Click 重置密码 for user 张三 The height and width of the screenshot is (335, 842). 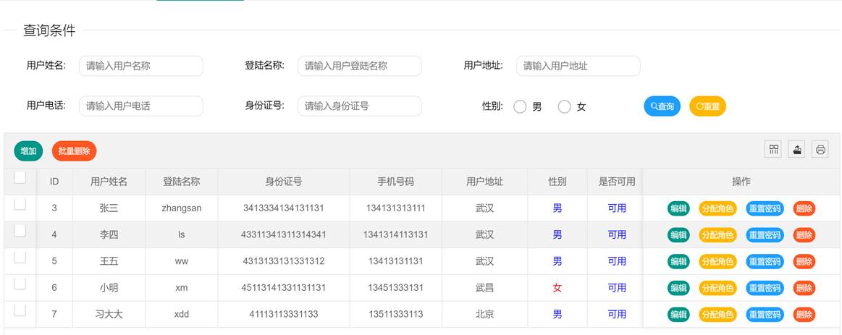765,208
